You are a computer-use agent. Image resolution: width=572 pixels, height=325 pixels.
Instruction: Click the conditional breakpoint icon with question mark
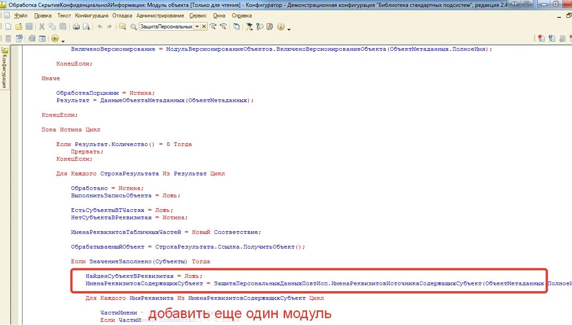click(x=552, y=38)
